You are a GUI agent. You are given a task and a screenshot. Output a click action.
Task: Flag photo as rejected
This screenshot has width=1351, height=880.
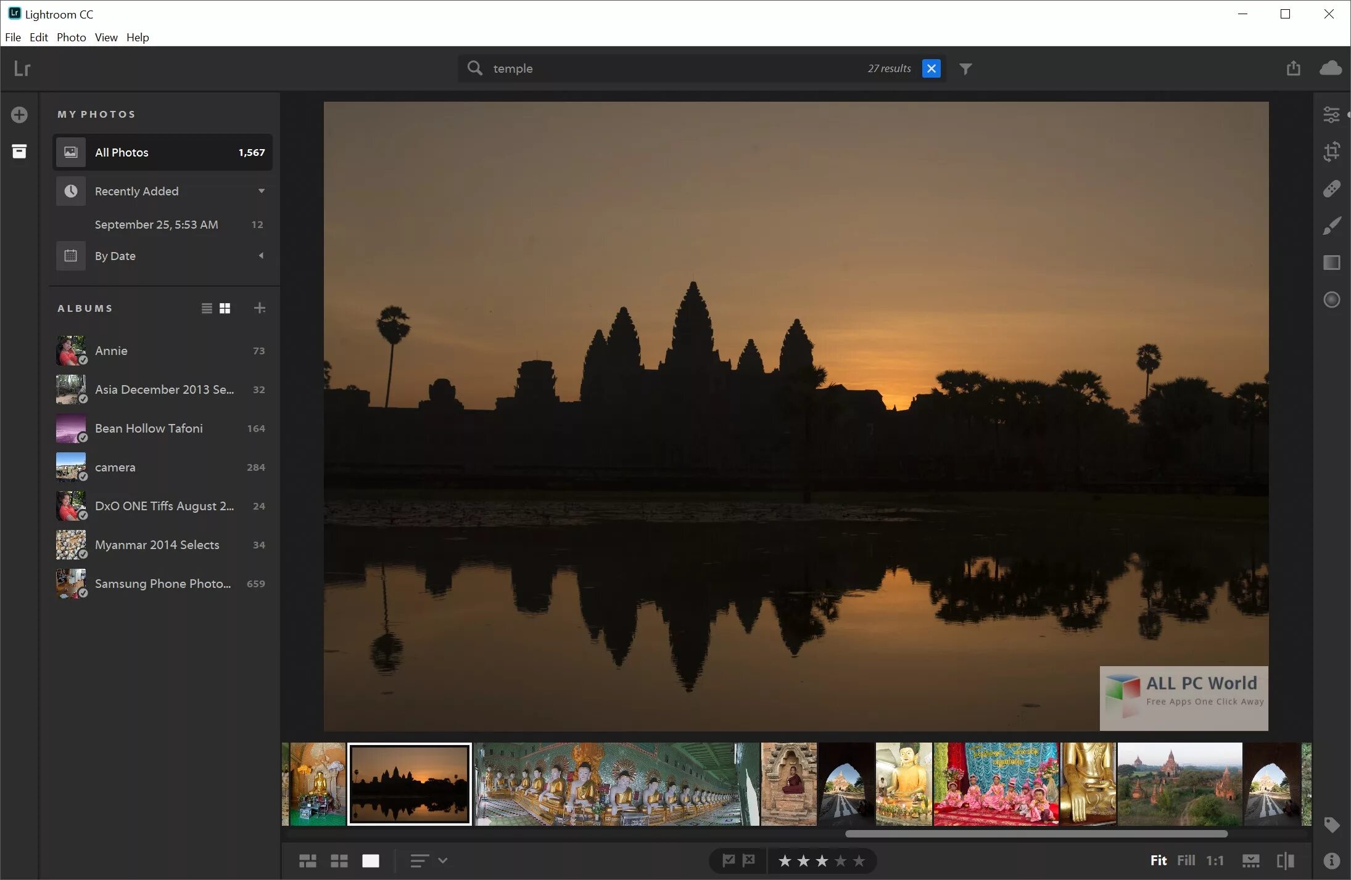click(749, 860)
